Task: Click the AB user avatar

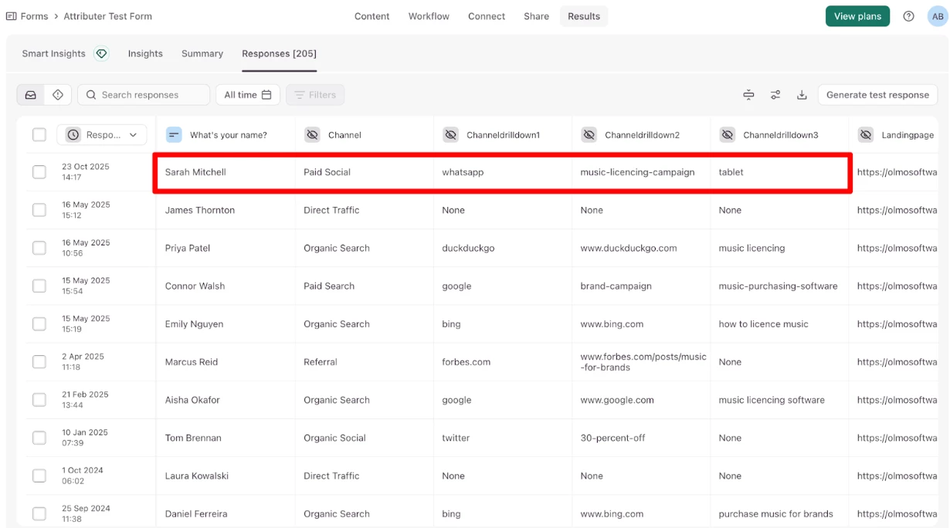Action: pos(937,16)
